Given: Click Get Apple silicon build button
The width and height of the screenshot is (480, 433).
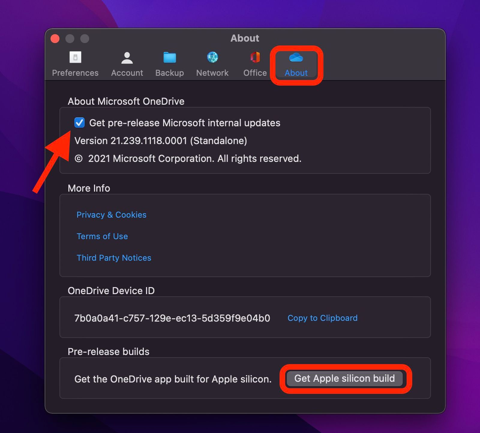Looking at the screenshot, I should [344, 378].
